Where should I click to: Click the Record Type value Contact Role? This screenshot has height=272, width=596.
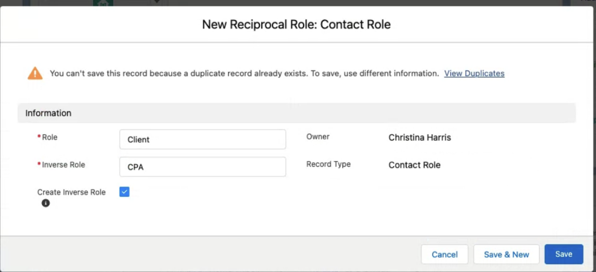(414, 165)
